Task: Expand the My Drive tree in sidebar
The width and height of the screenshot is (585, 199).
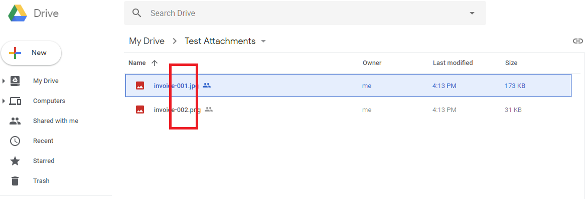Action: (x=4, y=80)
